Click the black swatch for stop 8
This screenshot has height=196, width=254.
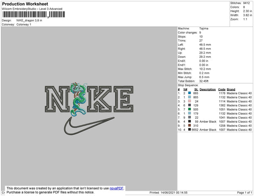click(190, 121)
